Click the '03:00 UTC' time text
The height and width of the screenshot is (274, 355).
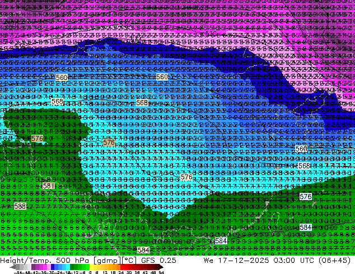293,261
